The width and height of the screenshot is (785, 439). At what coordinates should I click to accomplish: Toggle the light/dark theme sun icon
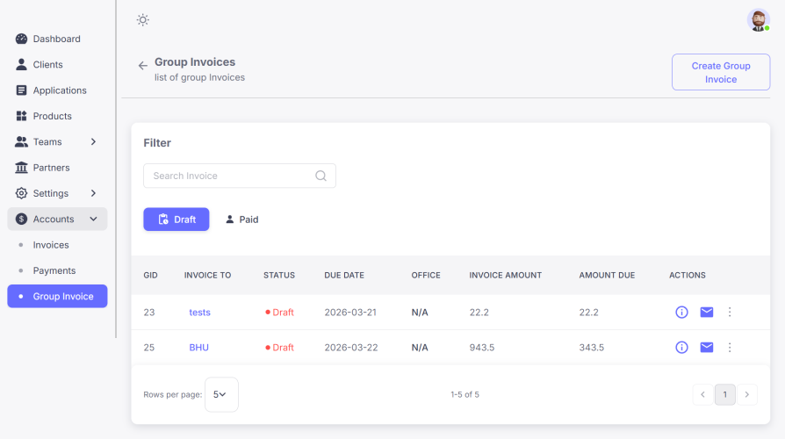coord(143,20)
